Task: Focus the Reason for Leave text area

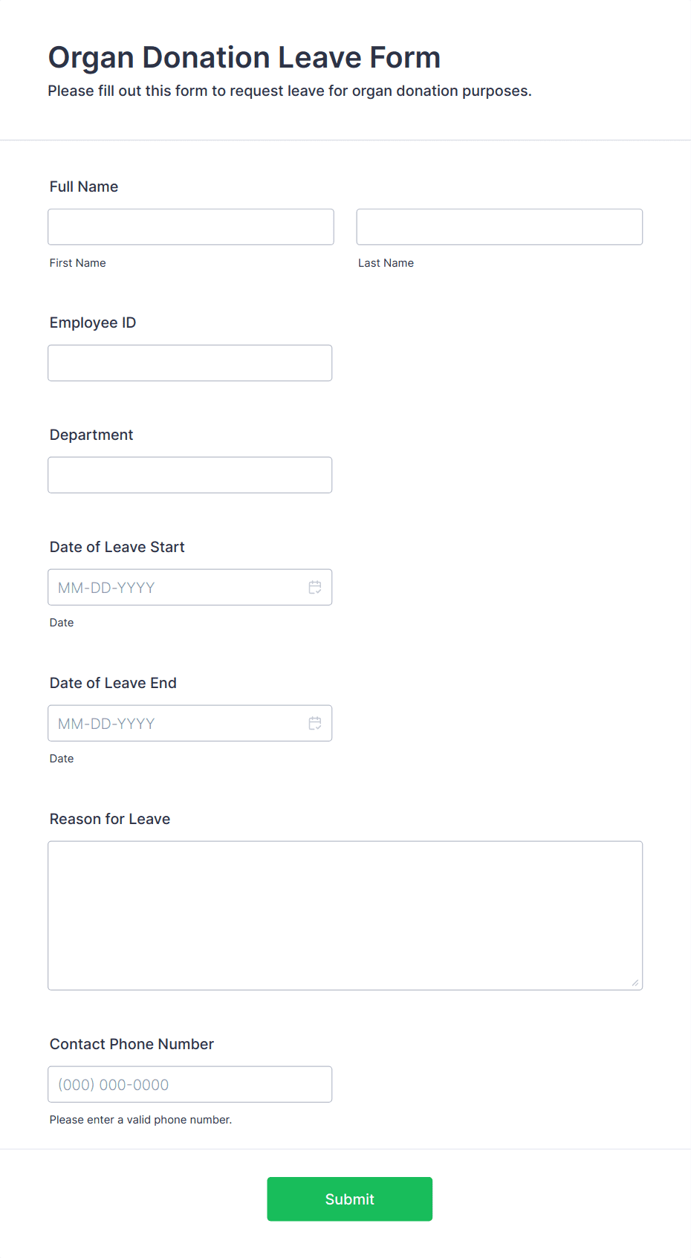Action: point(345,915)
